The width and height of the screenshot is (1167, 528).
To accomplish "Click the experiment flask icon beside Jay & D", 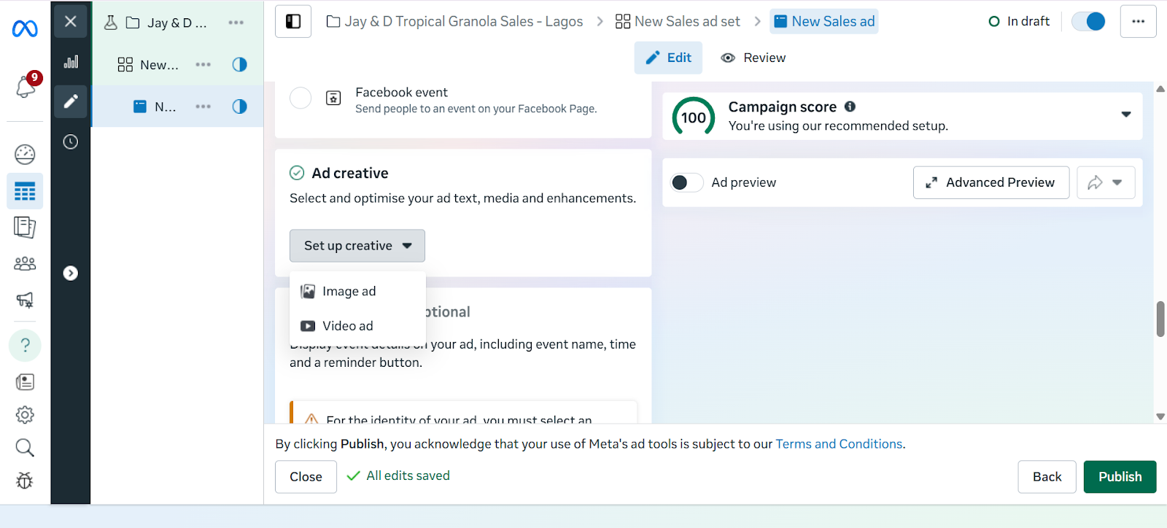I will [111, 23].
